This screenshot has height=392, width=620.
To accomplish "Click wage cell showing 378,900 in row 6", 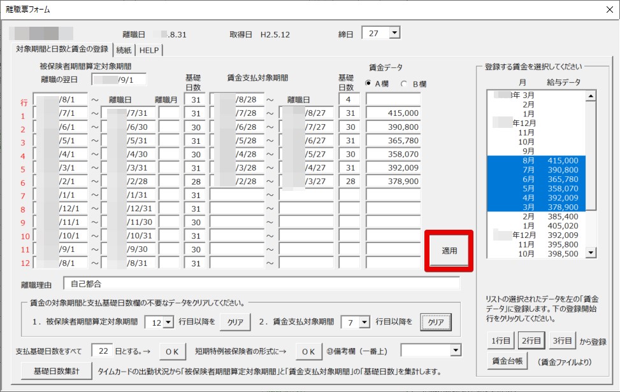I will click(x=393, y=181).
